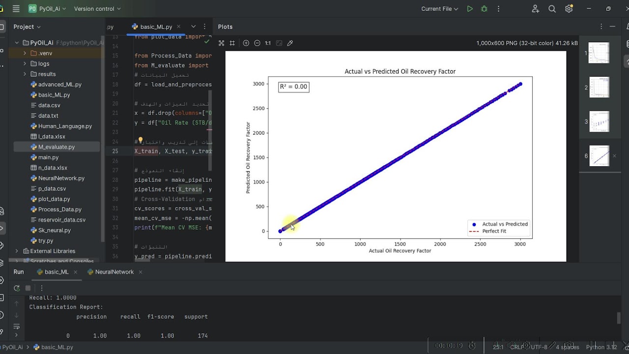This screenshot has width=629, height=354.
Task: Click the 25:1 line position indicator
Action: click(x=498, y=347)
